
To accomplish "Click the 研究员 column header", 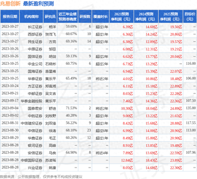I will [50, 16].
